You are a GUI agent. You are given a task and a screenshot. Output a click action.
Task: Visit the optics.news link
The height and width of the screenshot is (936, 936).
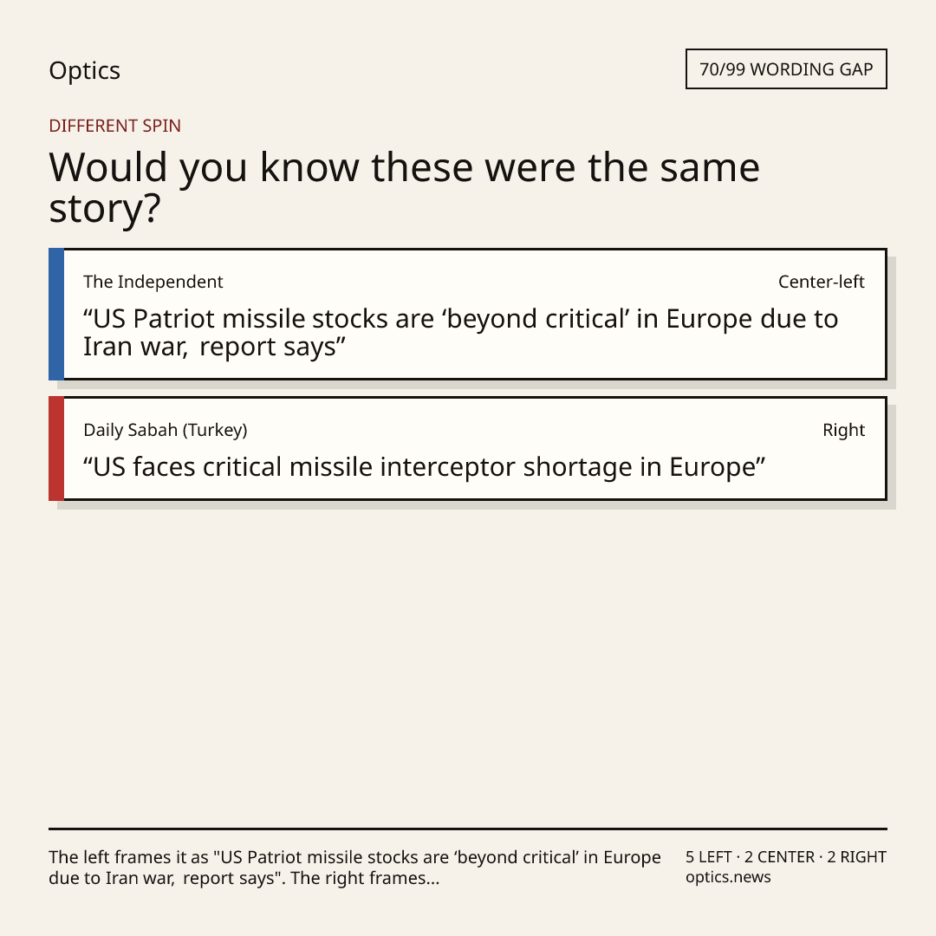[x=728, y=877]
